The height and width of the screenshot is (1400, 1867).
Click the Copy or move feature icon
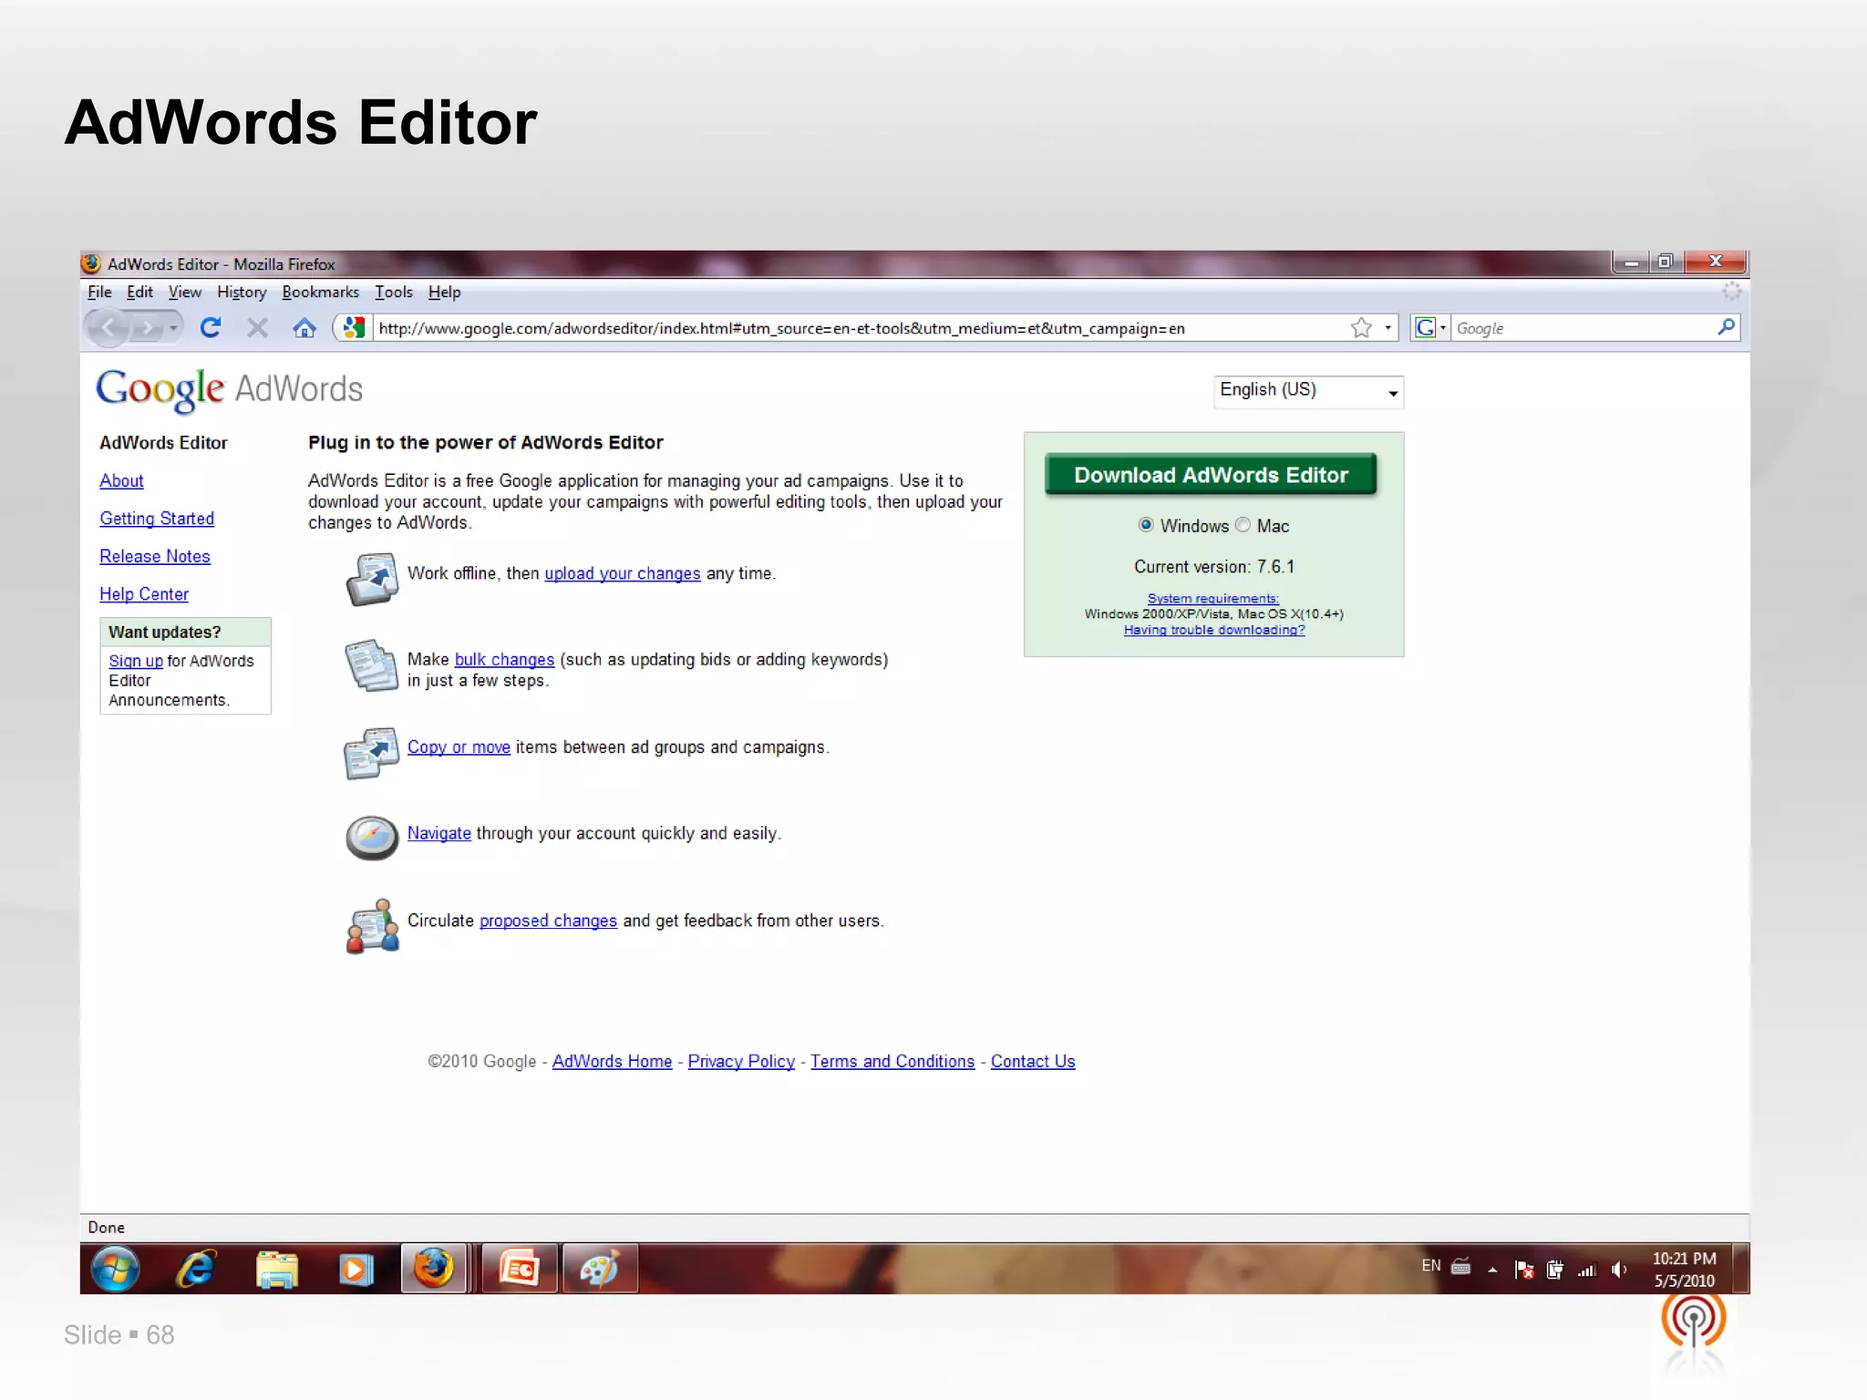pos(372,753)
